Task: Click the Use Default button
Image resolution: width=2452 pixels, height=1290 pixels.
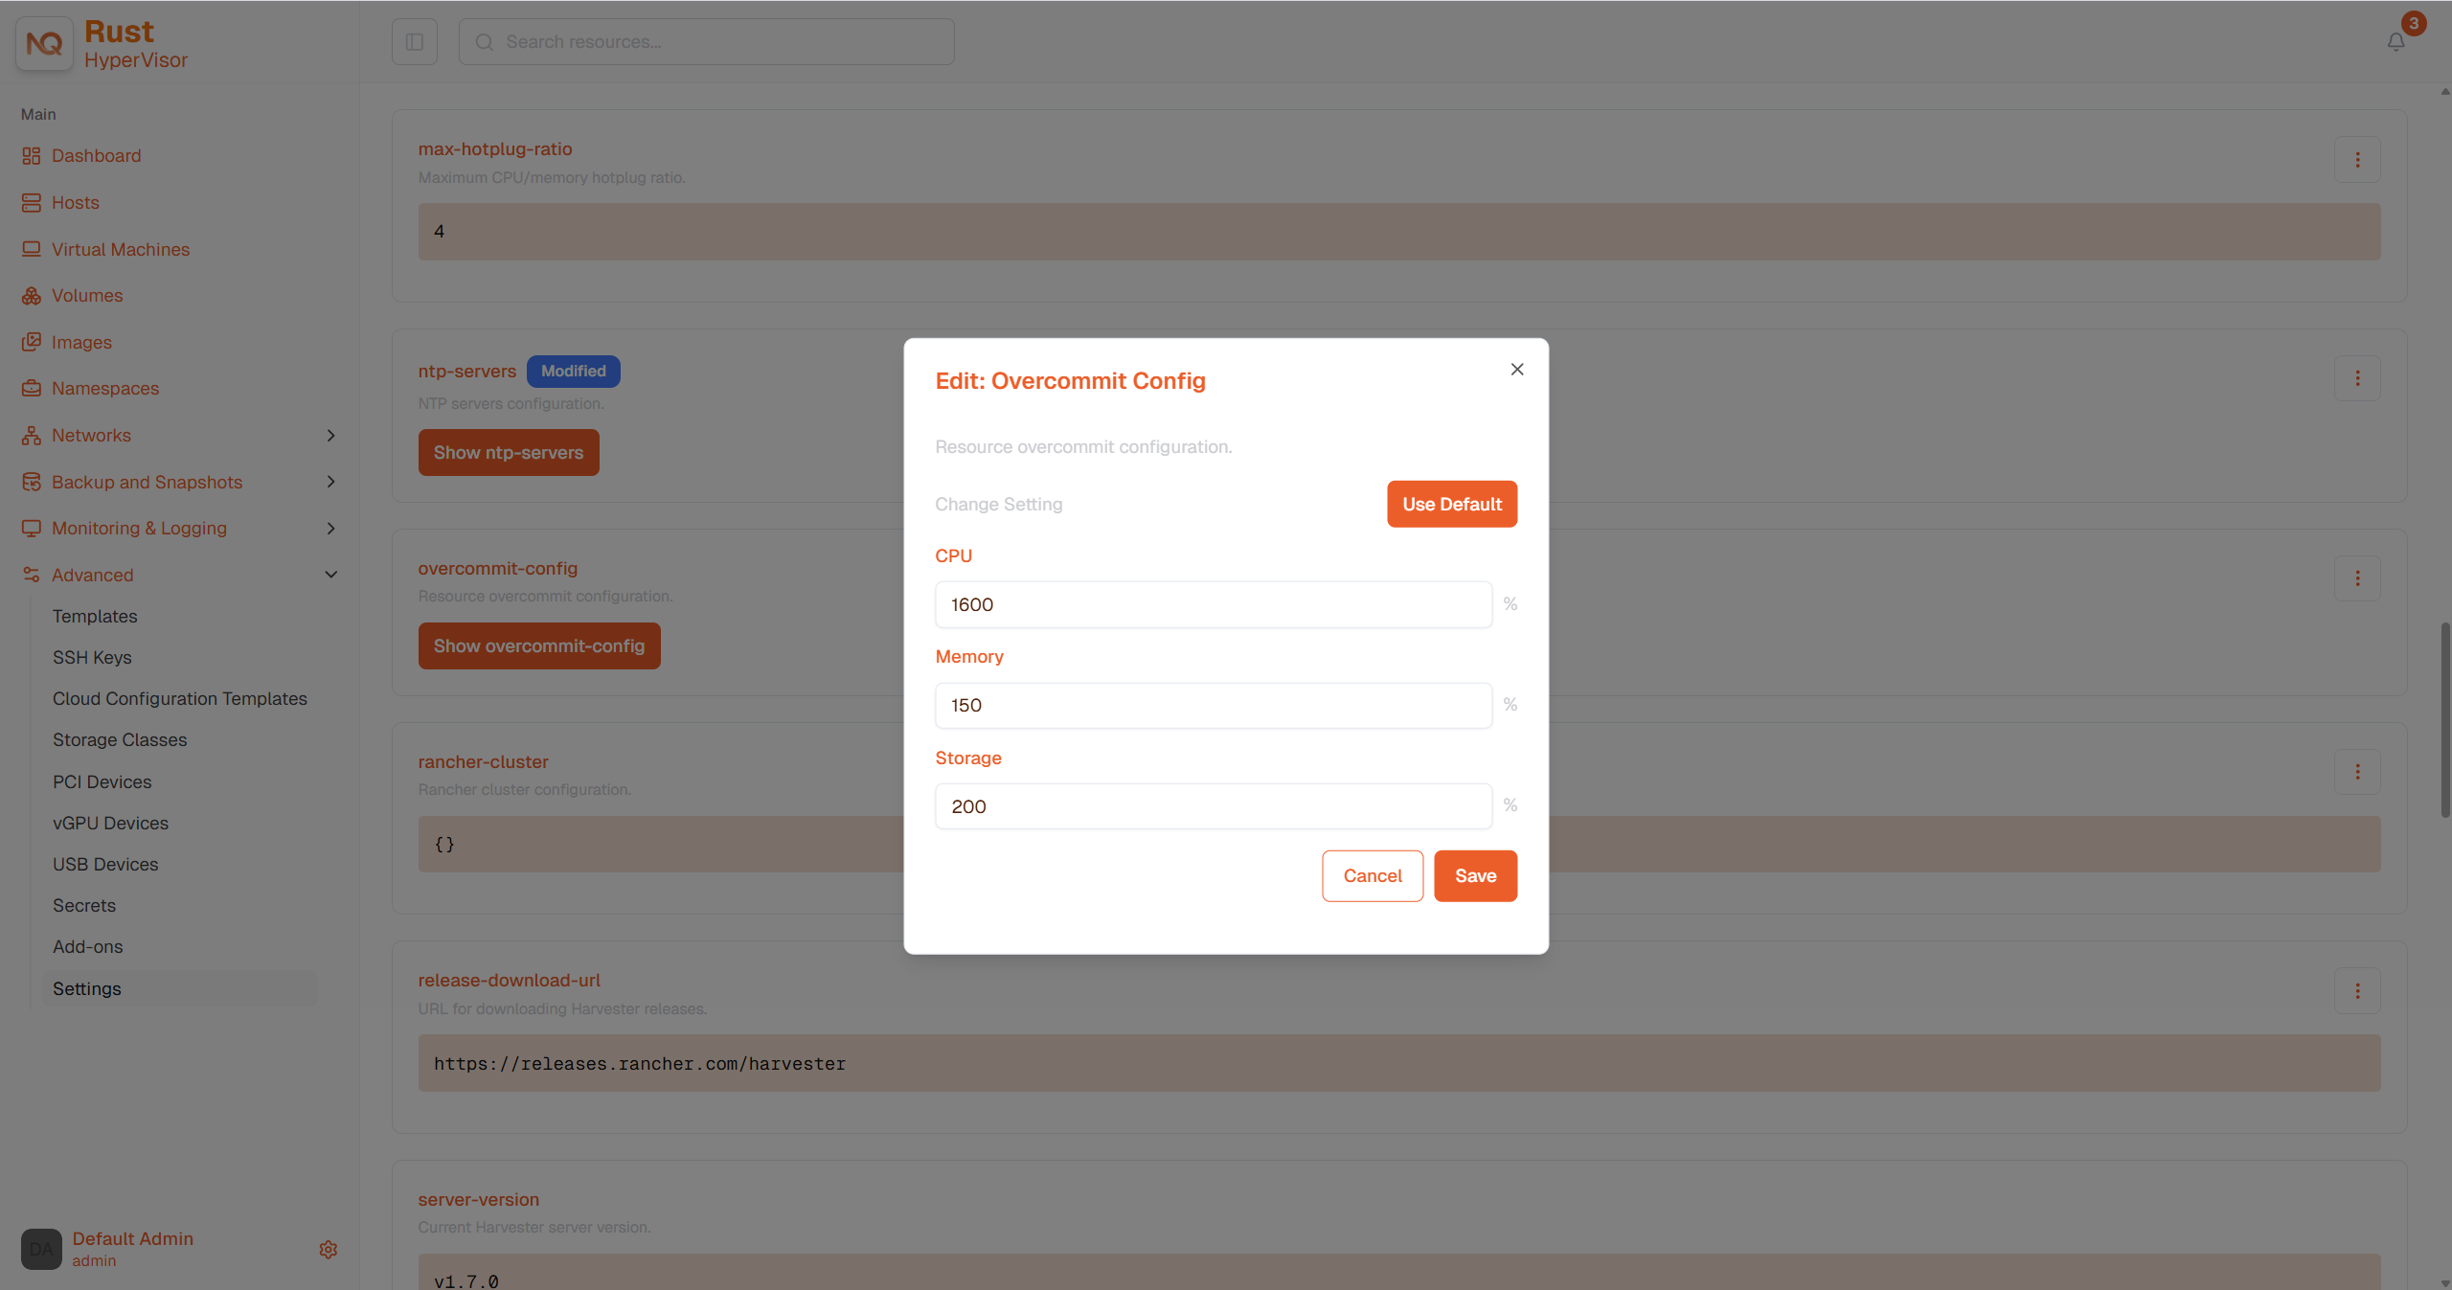Action: 1452,505
